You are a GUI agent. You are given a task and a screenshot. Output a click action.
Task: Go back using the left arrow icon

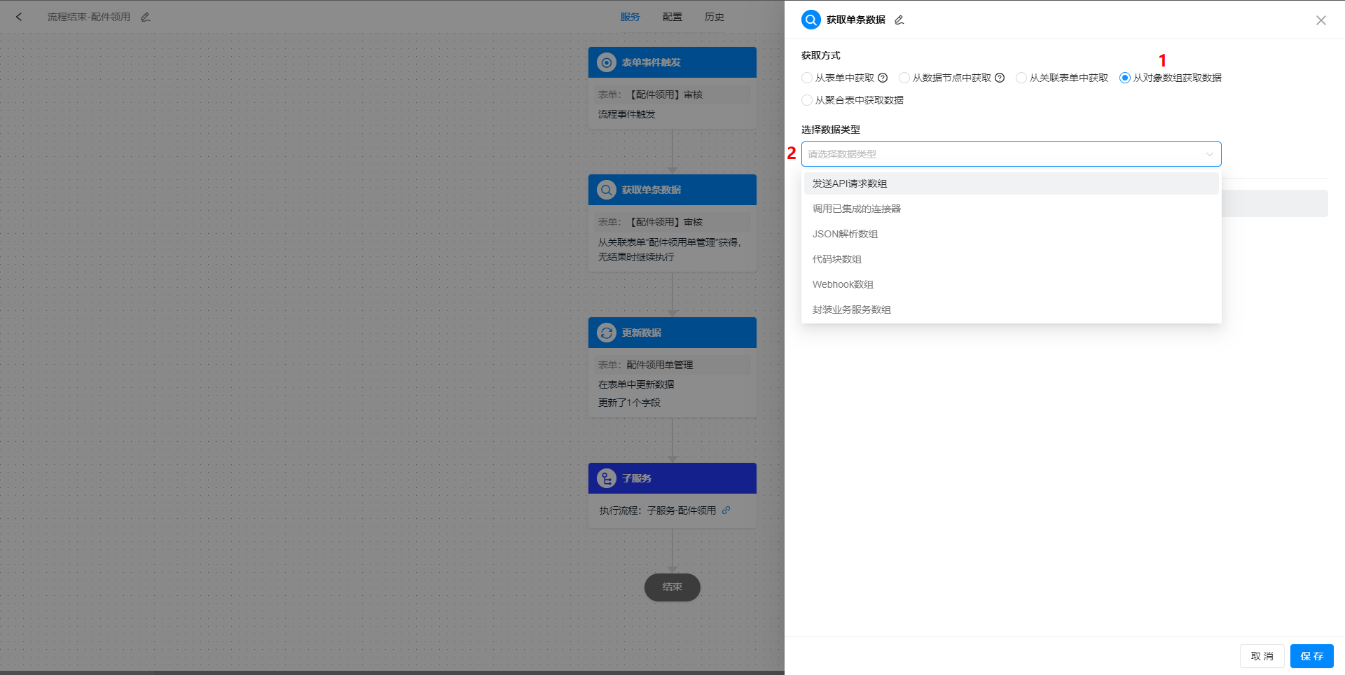tap(19, 17)
